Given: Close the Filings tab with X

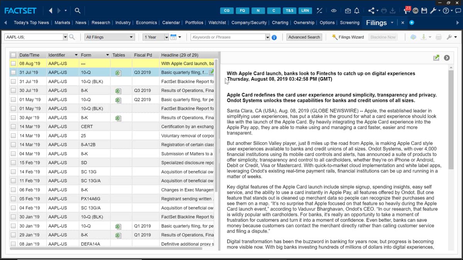Looking at the screenshot, I should click(x=402, y=23).
